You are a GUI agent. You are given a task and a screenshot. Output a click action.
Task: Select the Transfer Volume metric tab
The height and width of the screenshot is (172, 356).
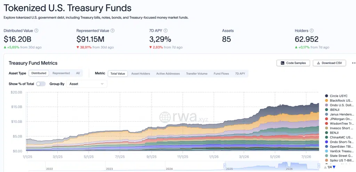click(197, 74)
